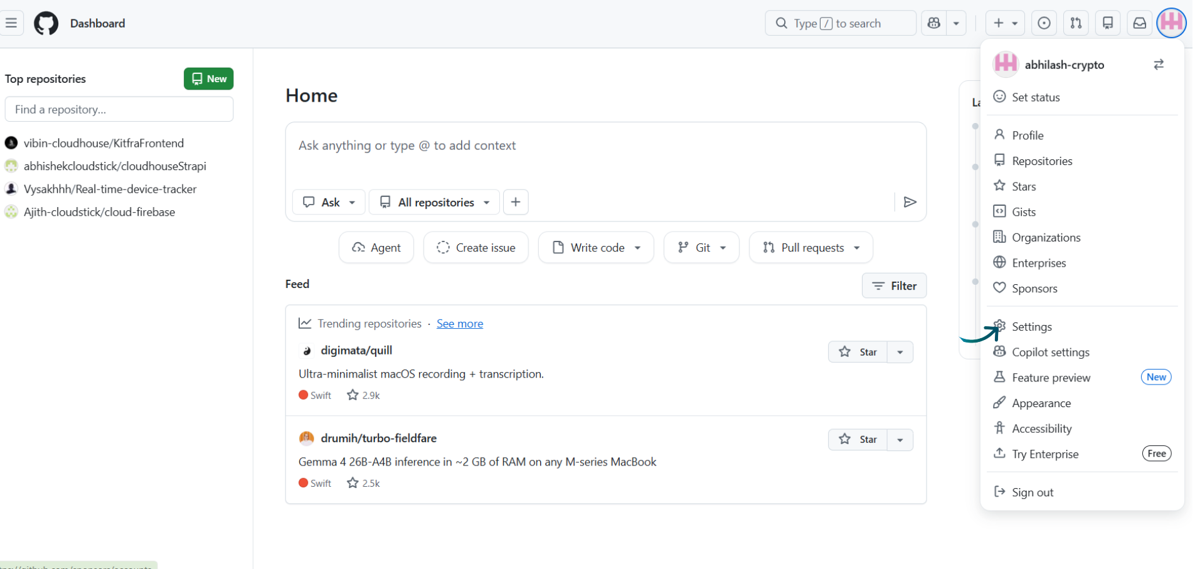This screenshot has height=569, width=1195.
Task: Open Organizations from user menu
Action: (x=1082, y=238)
